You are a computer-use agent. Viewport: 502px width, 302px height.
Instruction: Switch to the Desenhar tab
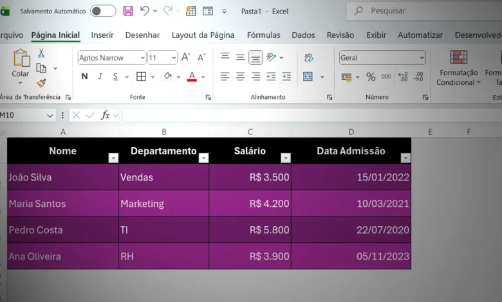(x=142, y=35)
